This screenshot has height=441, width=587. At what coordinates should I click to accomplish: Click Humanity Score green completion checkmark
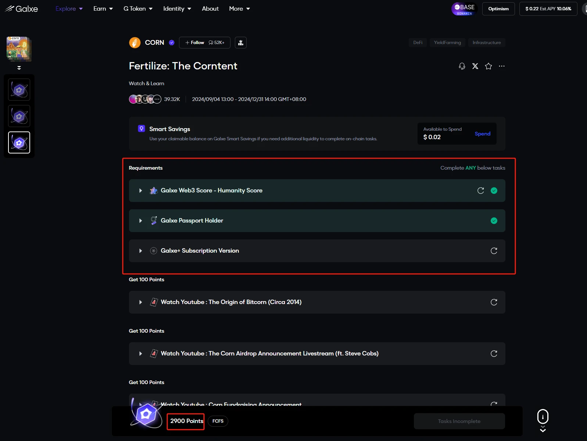click(494, 191)
